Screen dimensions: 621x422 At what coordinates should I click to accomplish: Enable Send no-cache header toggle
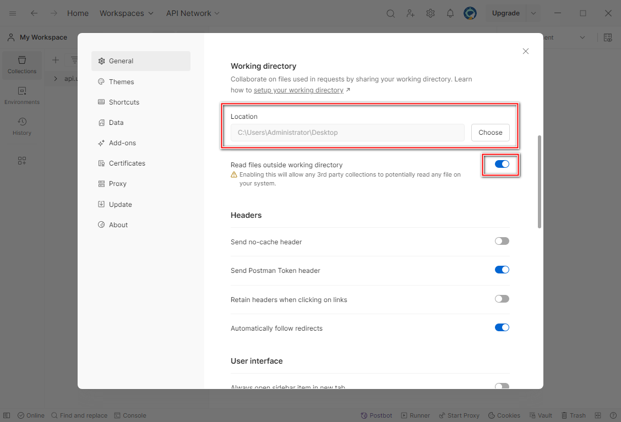502,241
